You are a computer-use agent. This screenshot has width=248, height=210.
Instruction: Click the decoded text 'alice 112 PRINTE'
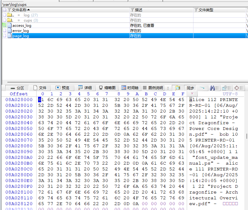[213, 100]
